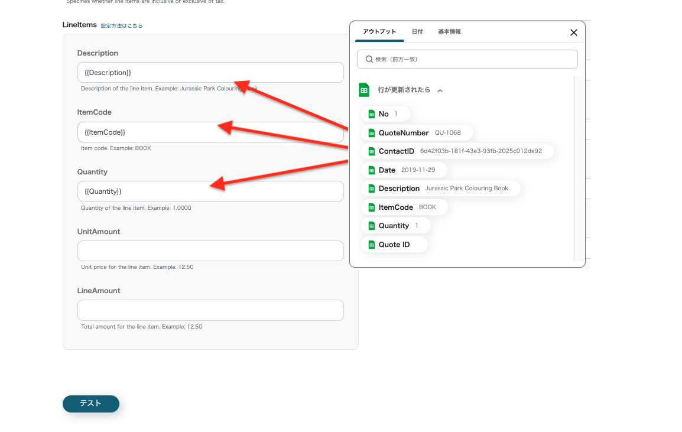Focus the 検索（前方一致） search field
The height and width of the screenshot is (432, 682).
pyautogui.click(x=467, y=59)
